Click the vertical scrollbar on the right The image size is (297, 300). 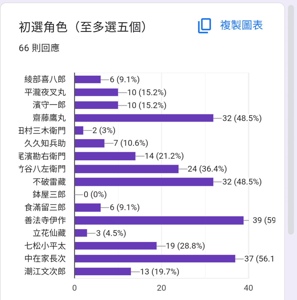click(291, 119)
